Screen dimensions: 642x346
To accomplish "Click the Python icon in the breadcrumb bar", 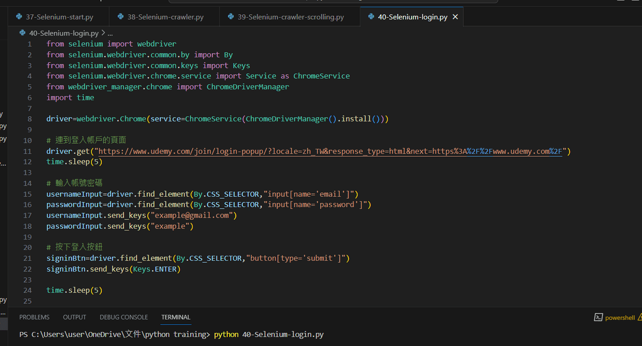I will point(22,33).
